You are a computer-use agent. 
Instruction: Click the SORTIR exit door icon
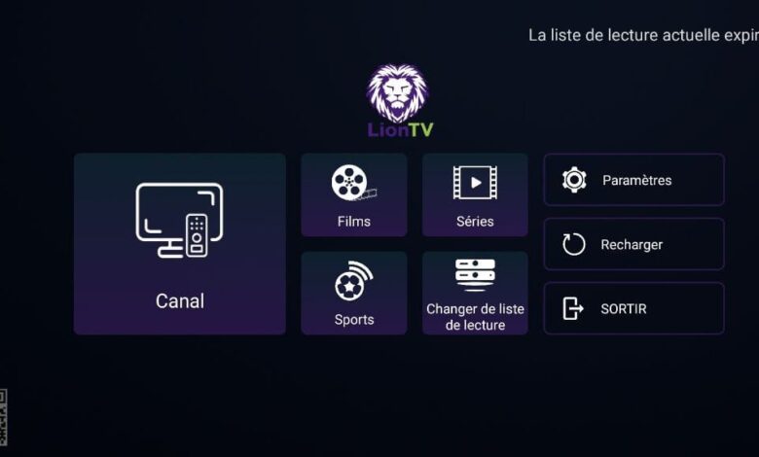point(573,308)
